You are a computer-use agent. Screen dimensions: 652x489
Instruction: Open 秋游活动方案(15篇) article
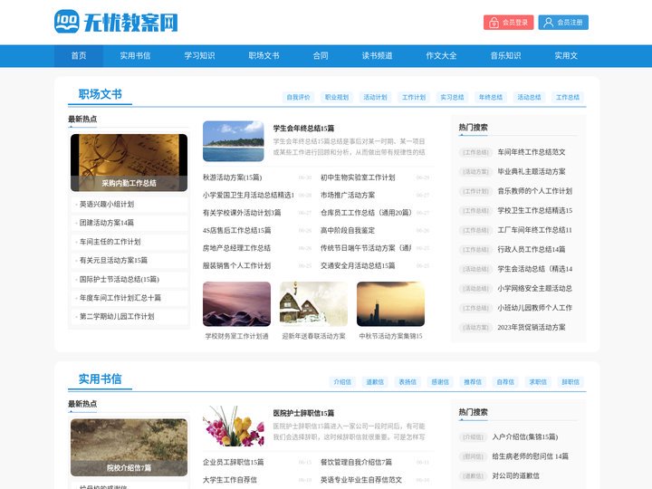click(233, 177)
